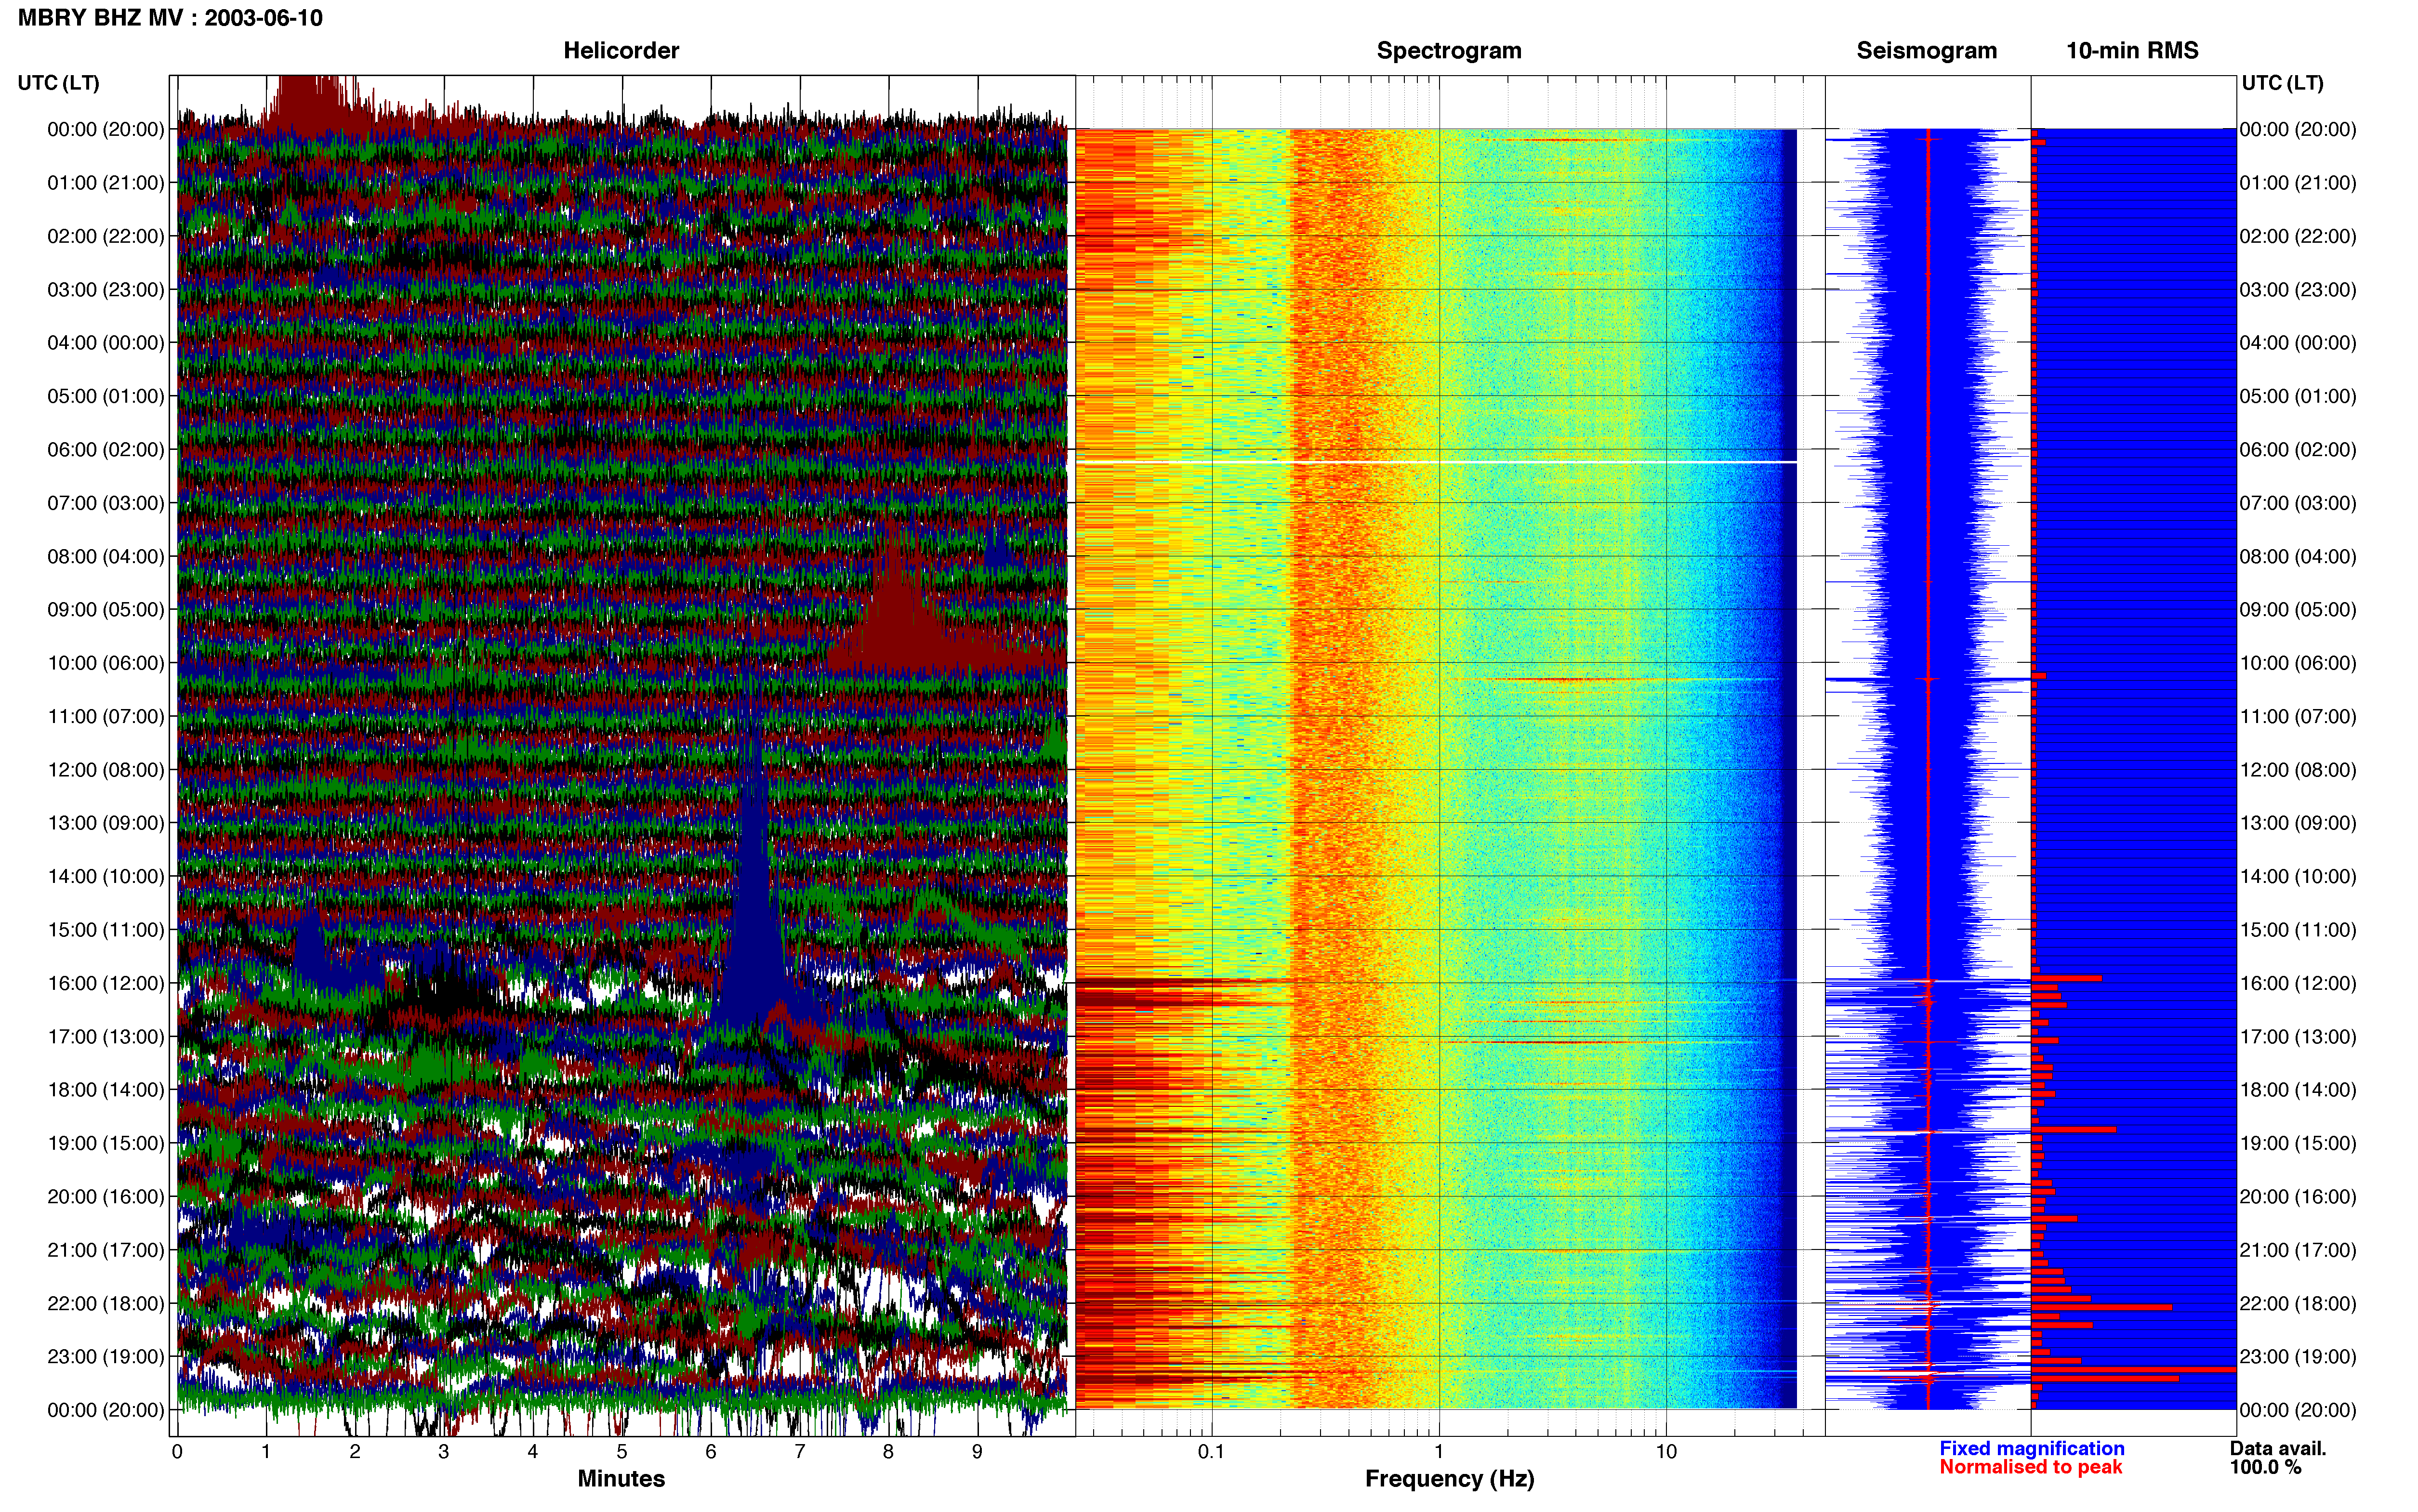Select the Helicorder panel heading

(x=621, y=51)
